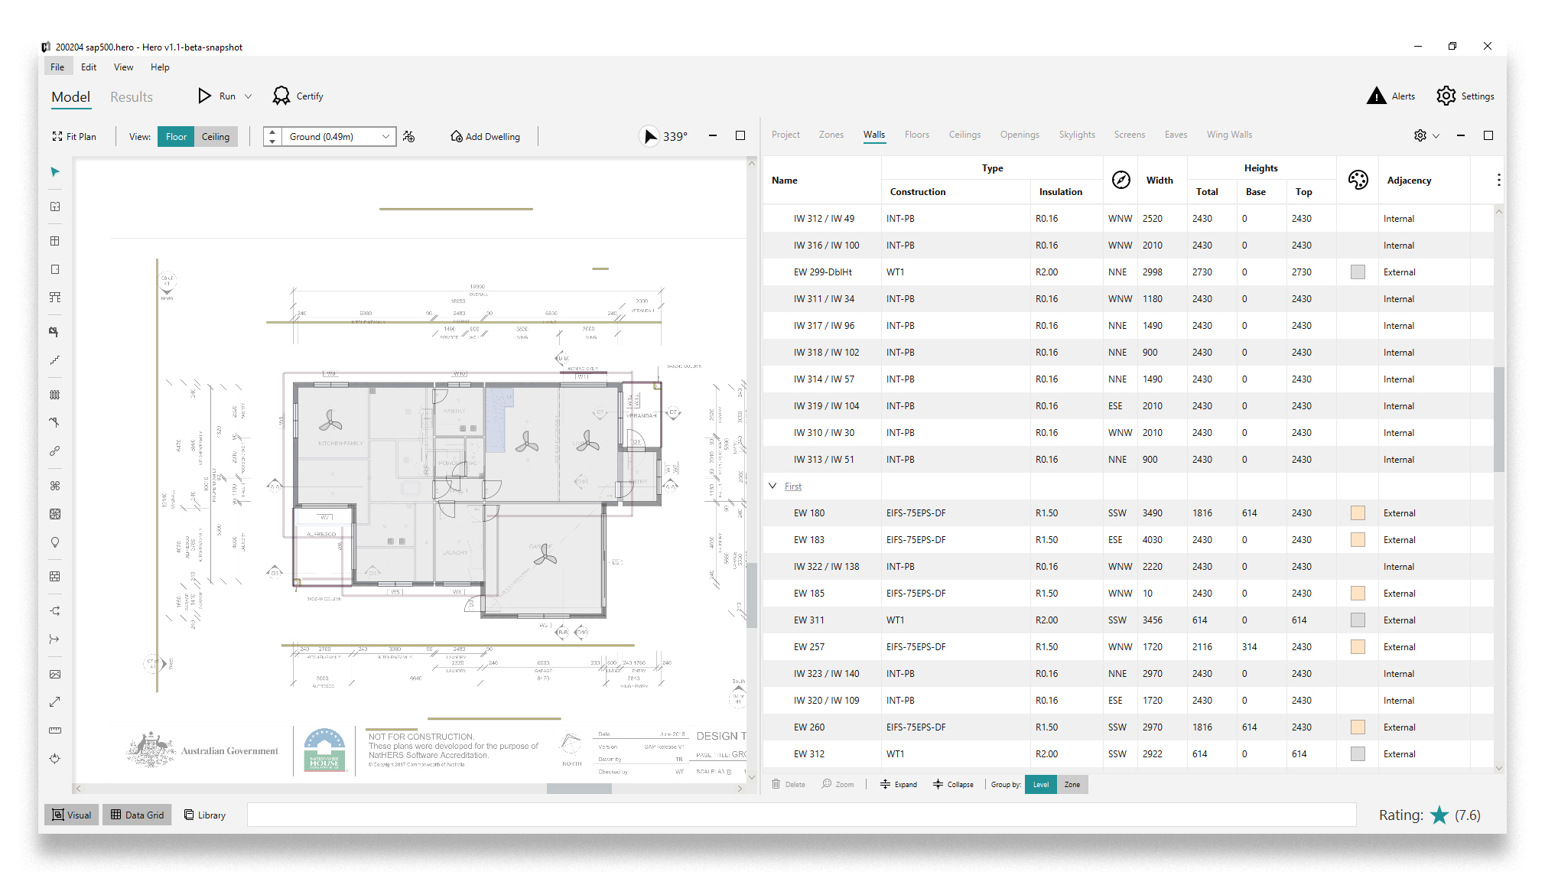Select the arrow pointer tool
The height and width of the screenshot is (872, 1545).
coord(55,172)
